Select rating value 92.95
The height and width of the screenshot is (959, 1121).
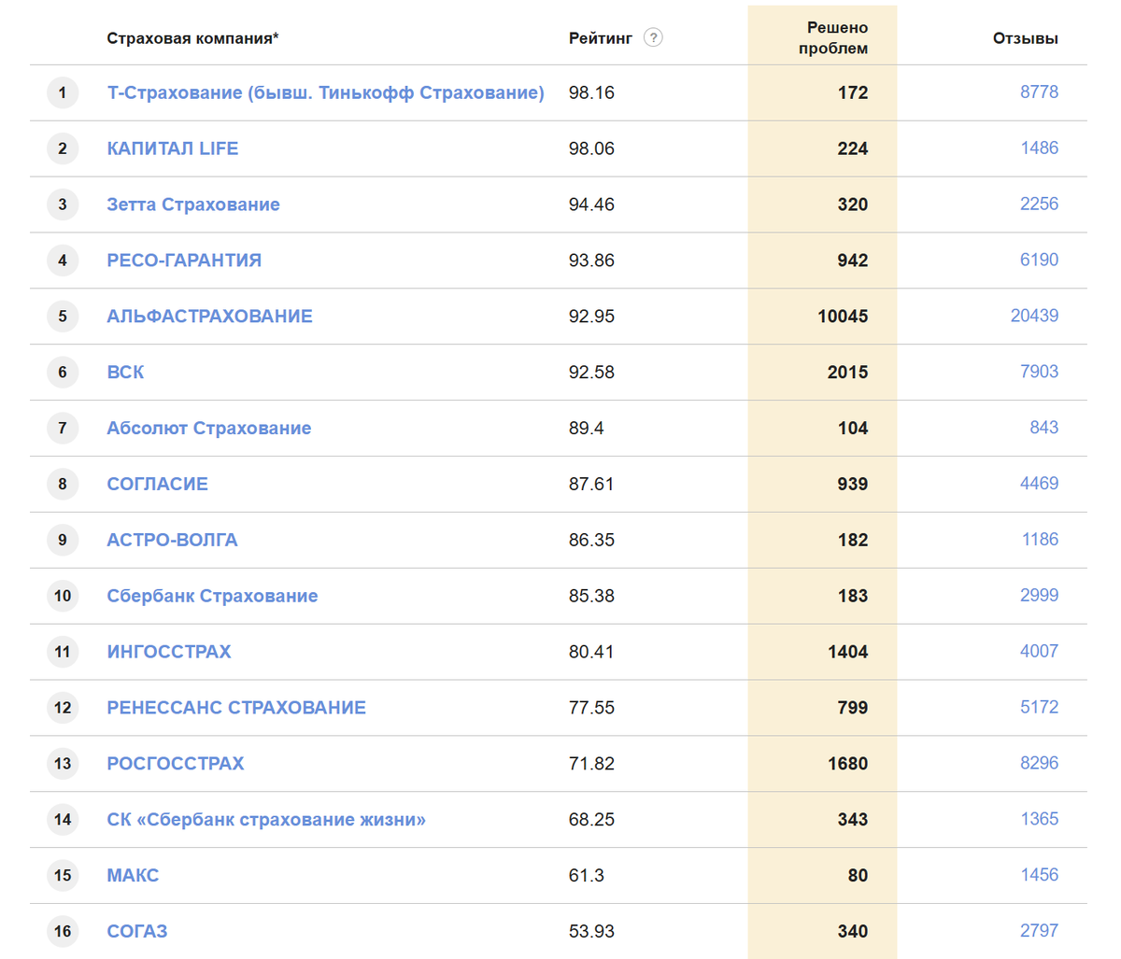coord(591,317)
